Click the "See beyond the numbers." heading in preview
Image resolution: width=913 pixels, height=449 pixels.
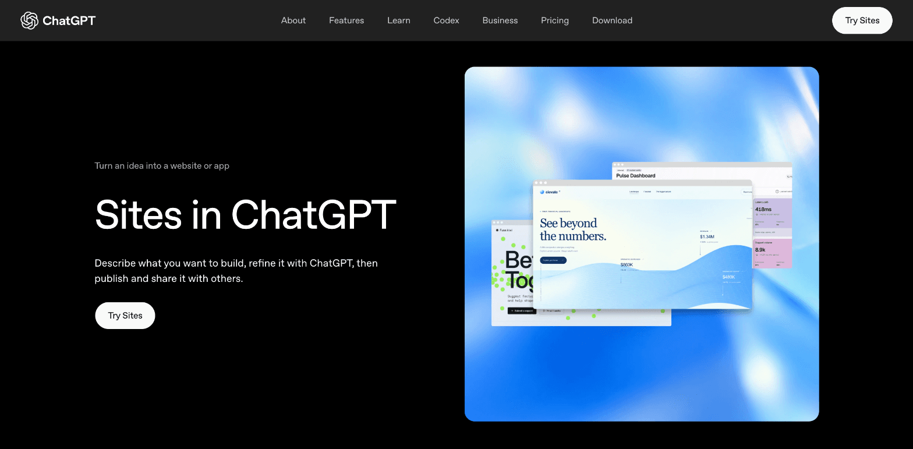[573, 229]
